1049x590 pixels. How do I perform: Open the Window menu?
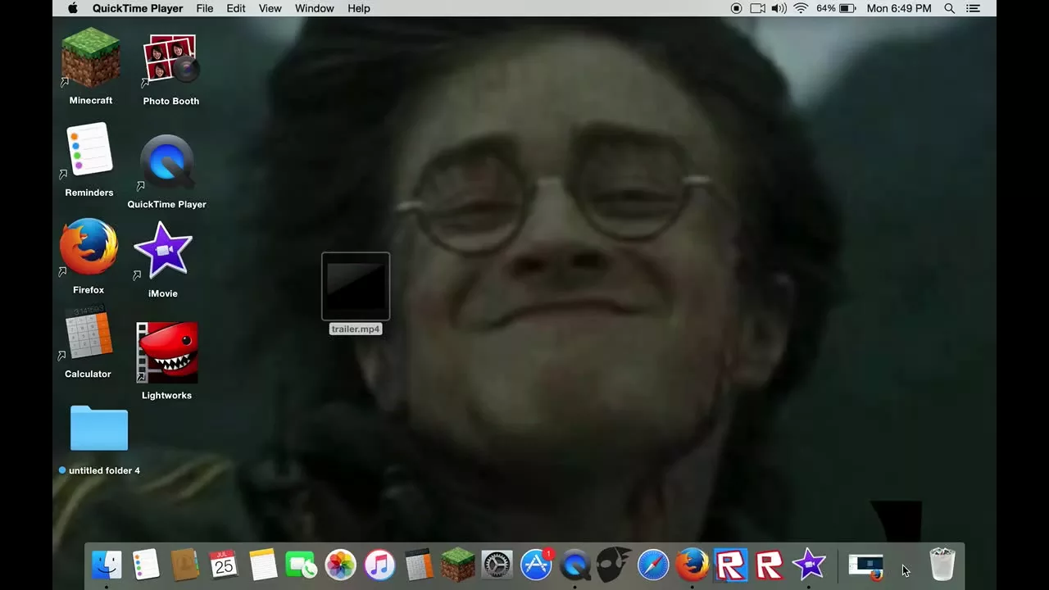(315, 8)
